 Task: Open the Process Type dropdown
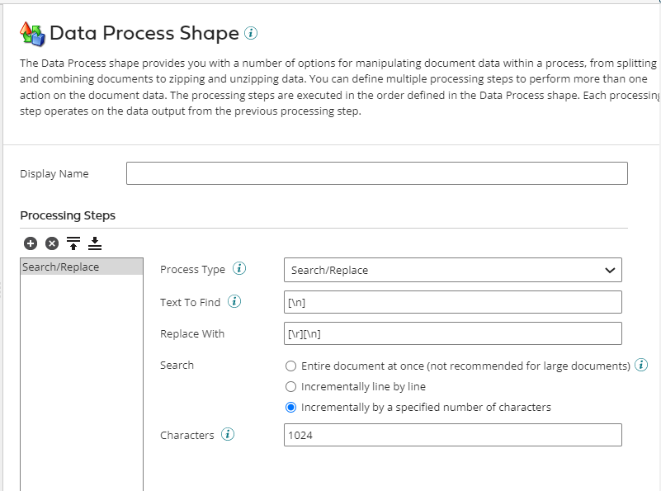452,270
